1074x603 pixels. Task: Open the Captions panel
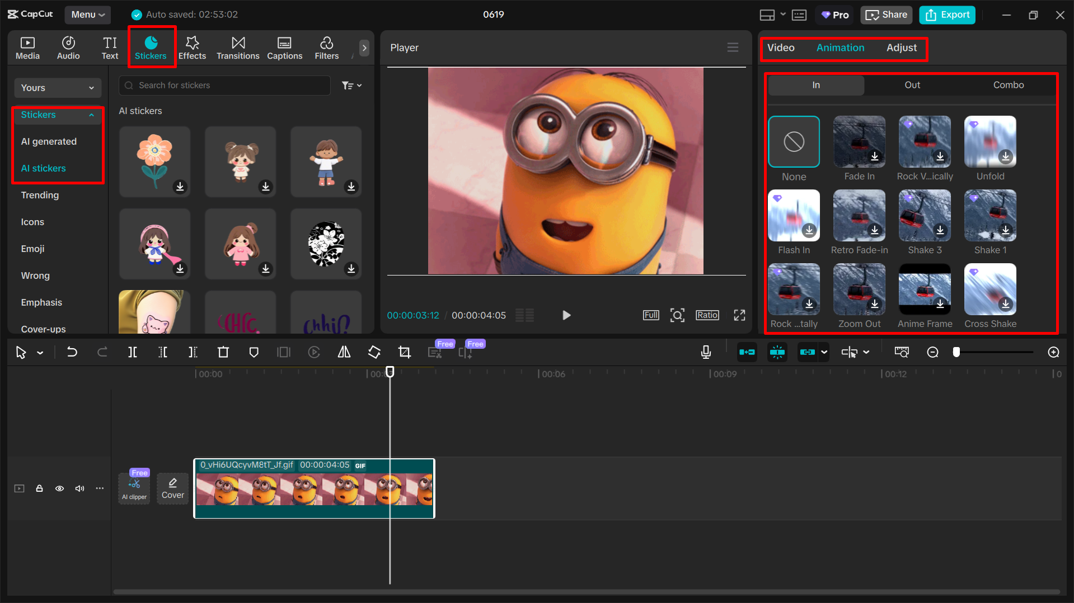click(x=285, y=48)
